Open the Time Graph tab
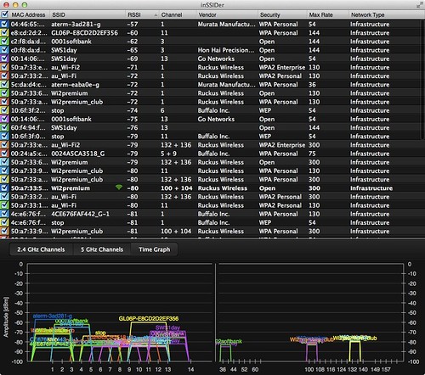 tap(155, 249)
